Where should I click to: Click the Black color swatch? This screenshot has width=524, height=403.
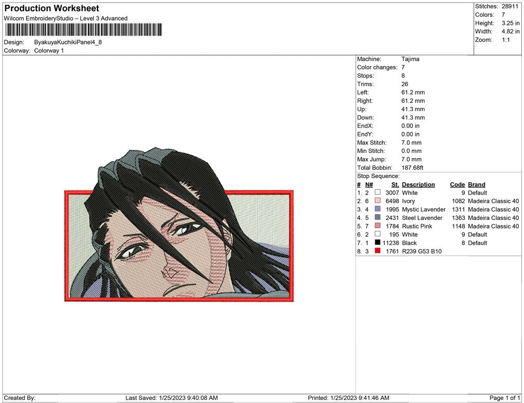pos(377,242)
